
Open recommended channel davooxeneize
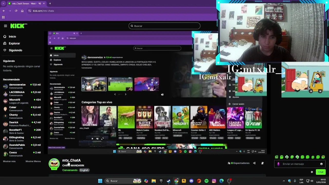22,86
